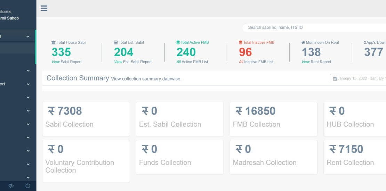Click the power logout icon in sidebar footer
This screenshot has height=191, width=386.
tap(28, 186)
